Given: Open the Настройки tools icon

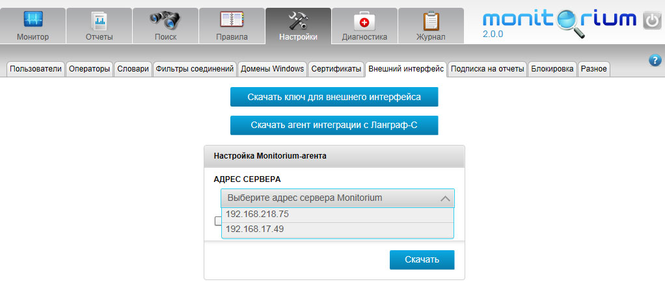Looking at the screenshot, I should pos(298,20).
